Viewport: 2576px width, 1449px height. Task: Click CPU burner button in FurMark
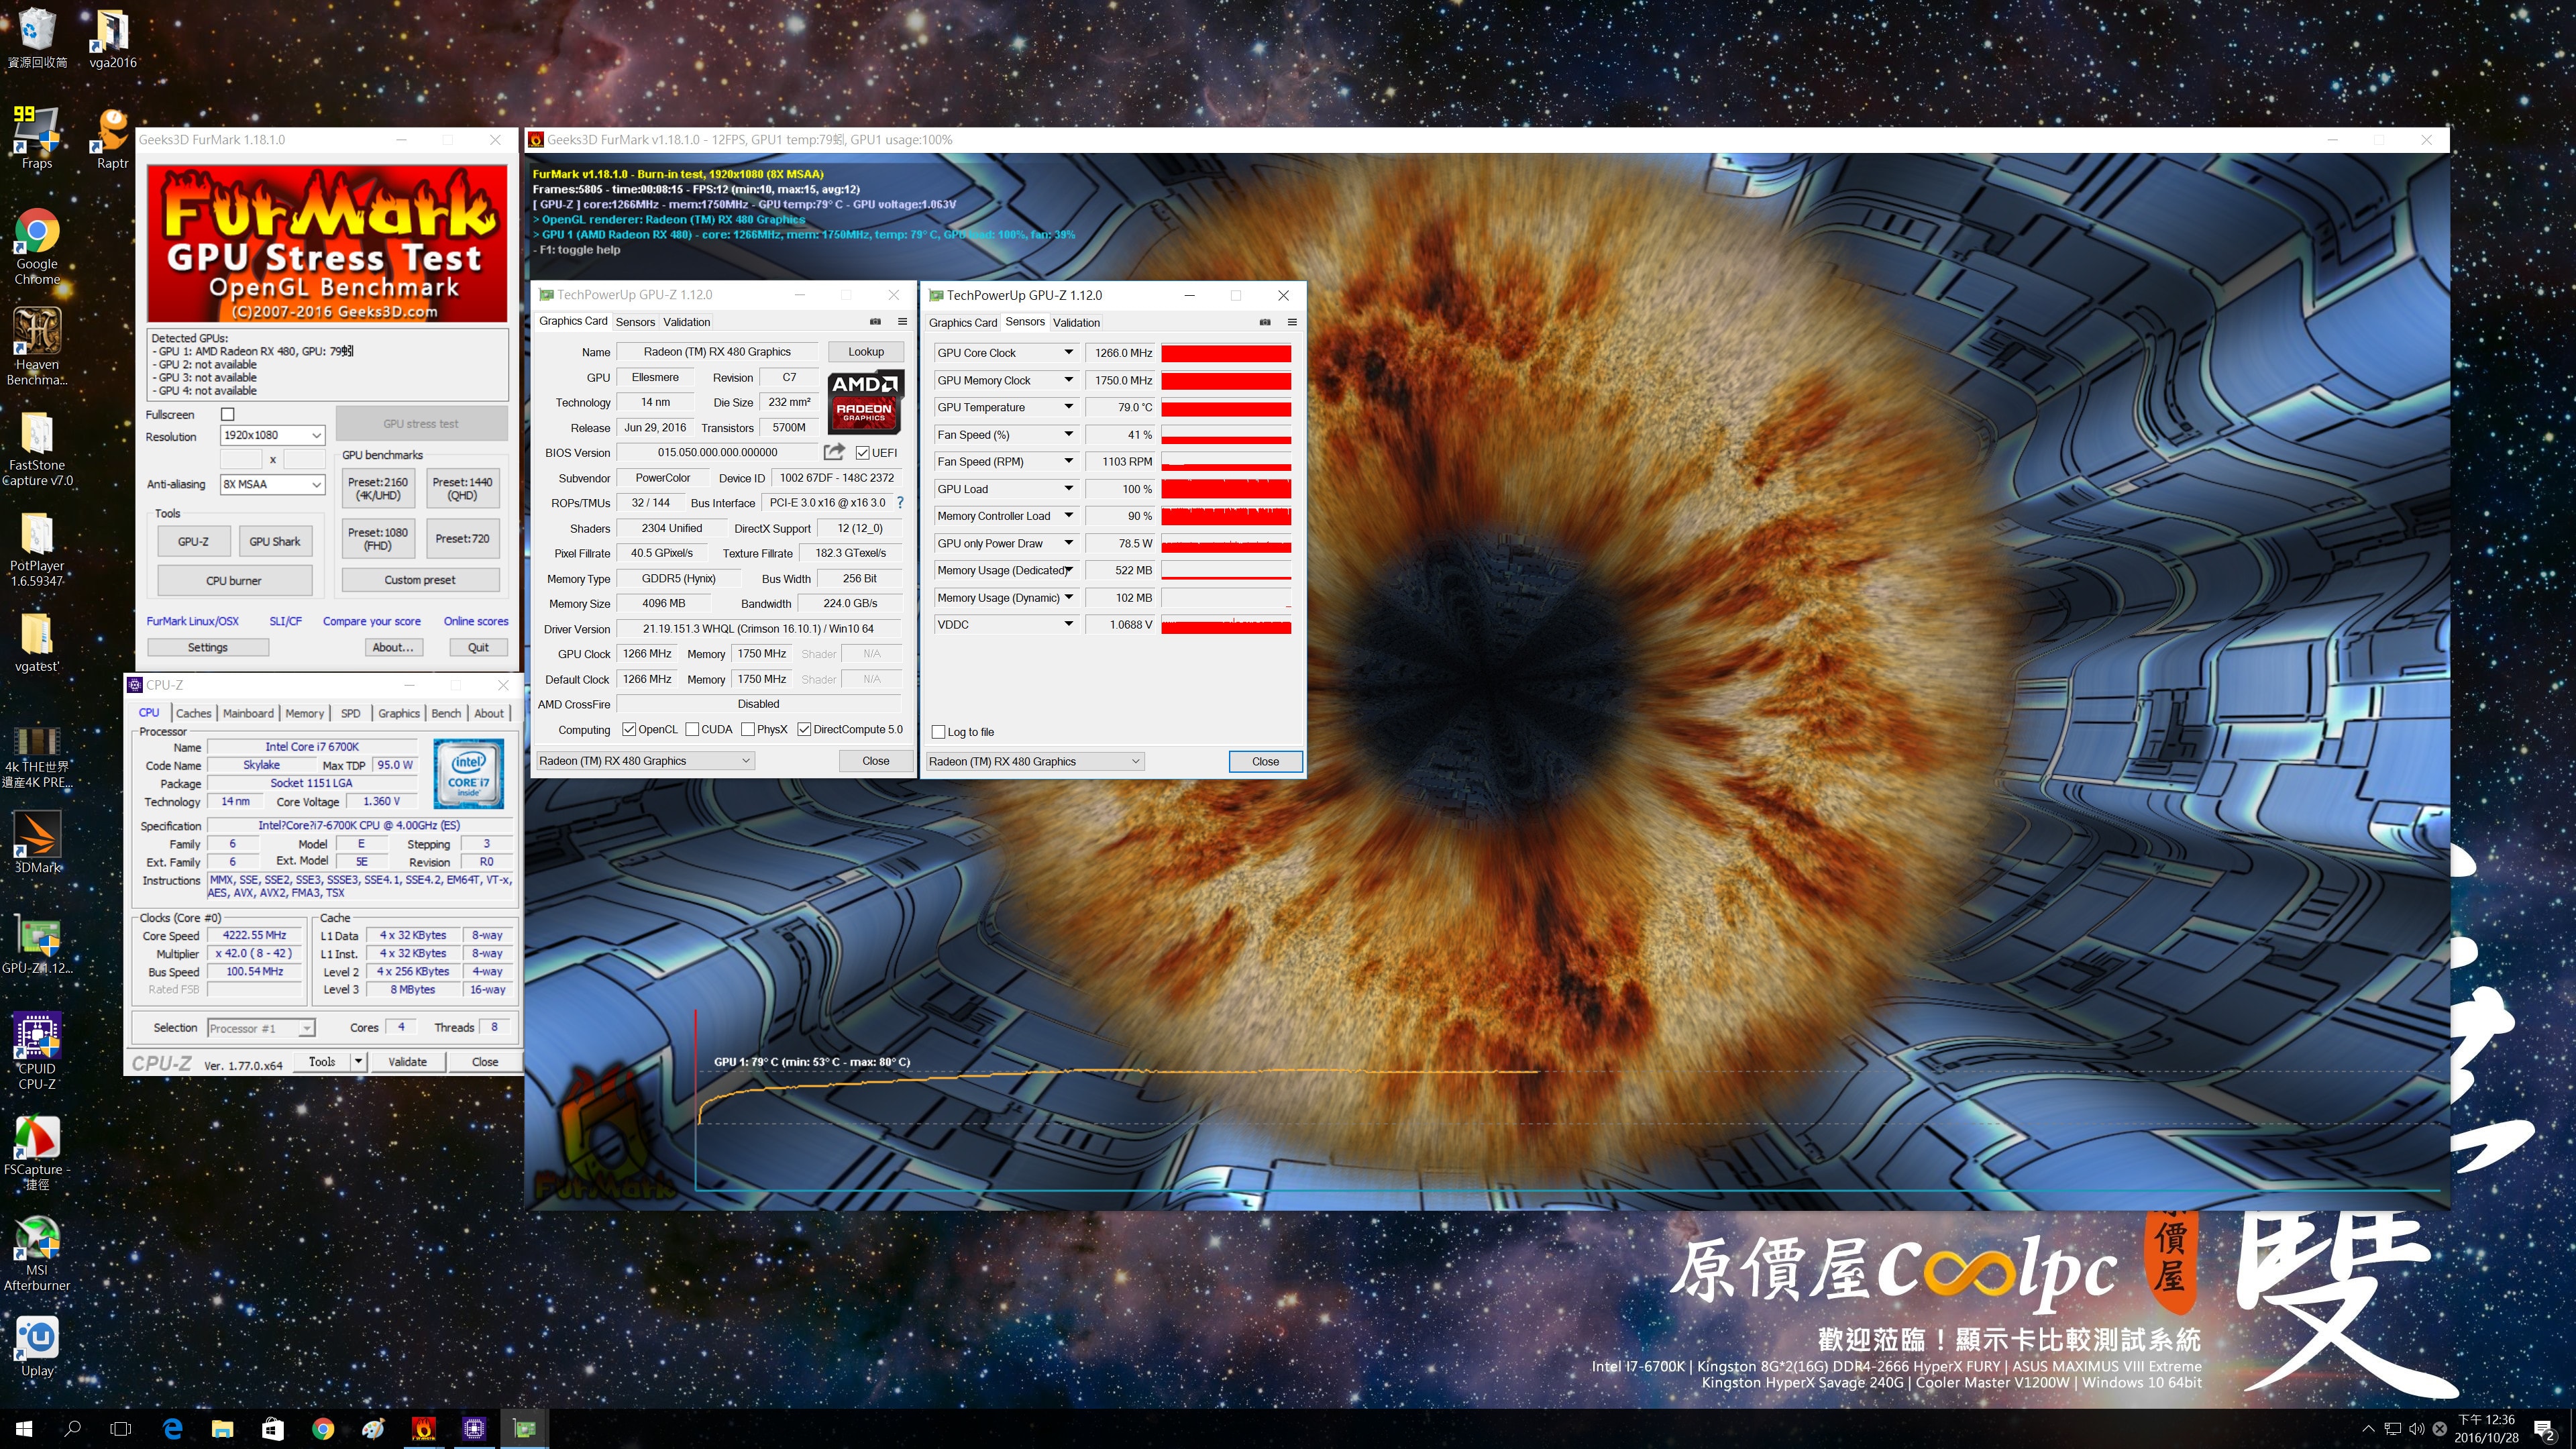(234, 580)
